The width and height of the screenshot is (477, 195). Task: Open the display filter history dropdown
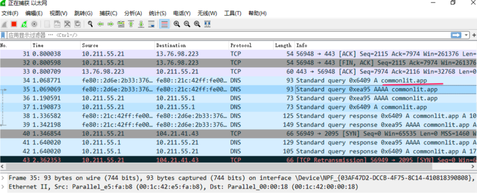click(x=467, y=35)
